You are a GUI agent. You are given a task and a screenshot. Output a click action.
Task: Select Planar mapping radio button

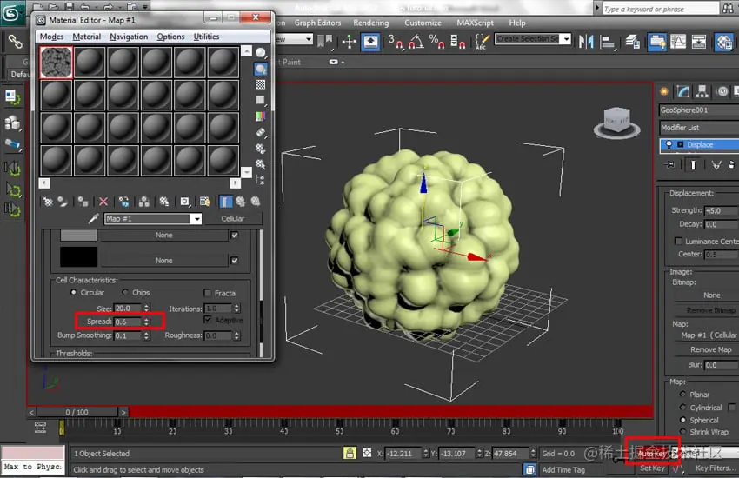(x=682, y=394)
